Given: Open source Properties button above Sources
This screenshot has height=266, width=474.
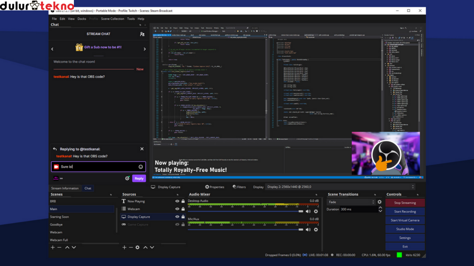Looking at the screenshot, I should click(214, 187).
